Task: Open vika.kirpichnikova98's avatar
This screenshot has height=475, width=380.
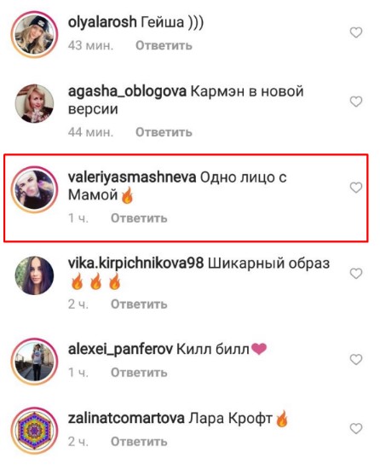Action: point(34,275)
